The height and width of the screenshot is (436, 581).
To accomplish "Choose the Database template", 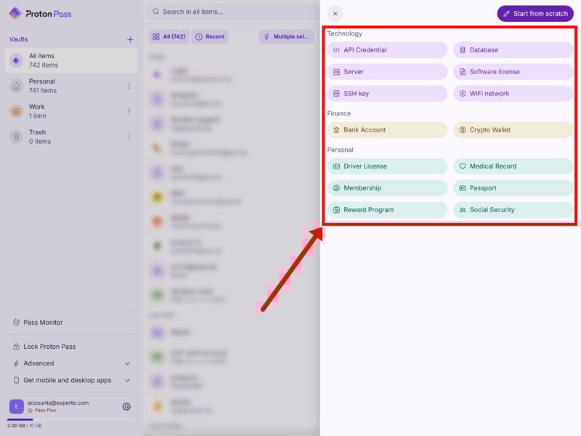I will (x=513, y=50).
